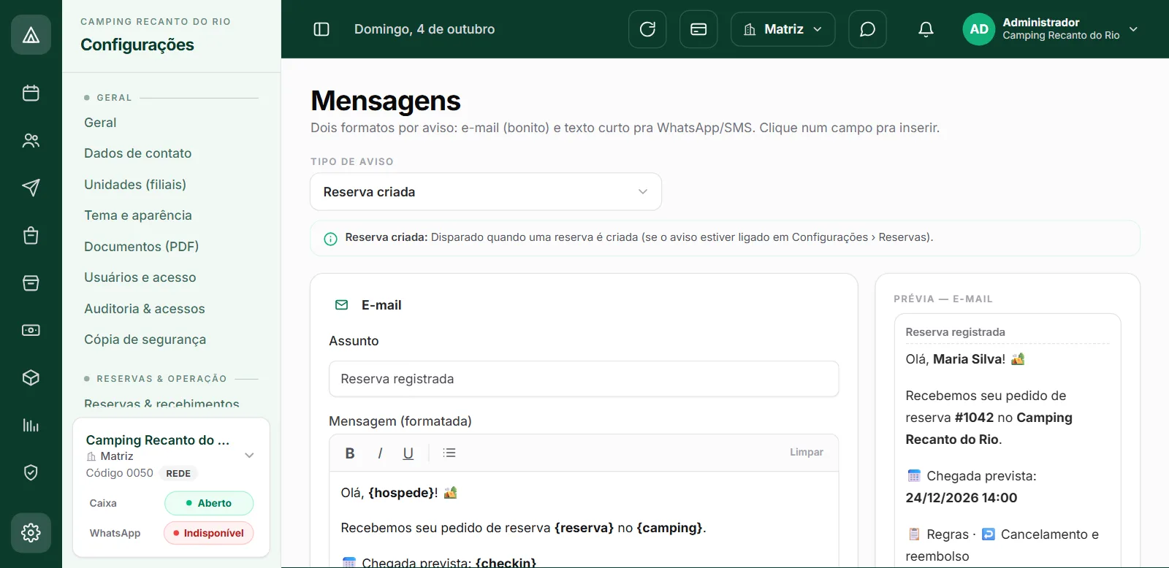
Task: Open Unidades (filiais) settings
Action: pos(135,185)
